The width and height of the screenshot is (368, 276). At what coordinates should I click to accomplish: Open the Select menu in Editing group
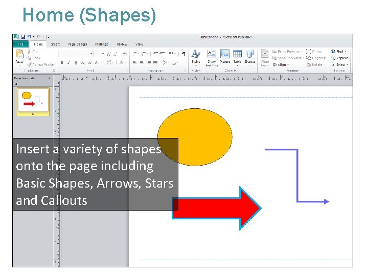pyautogui.click(x=339, y=64)
